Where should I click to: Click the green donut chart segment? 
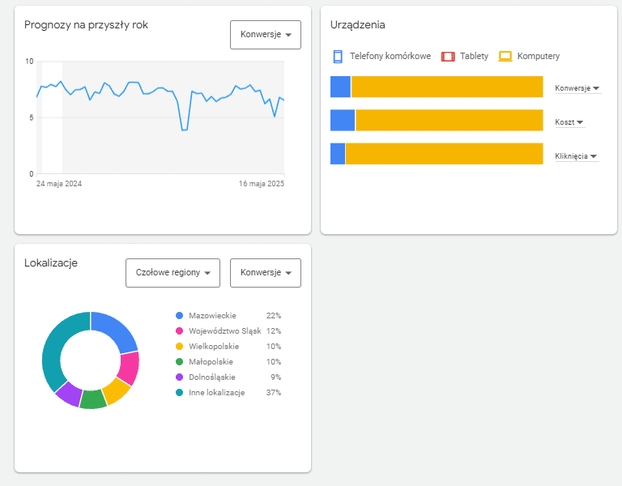coord(93,399)
